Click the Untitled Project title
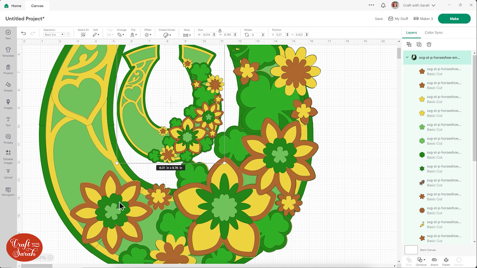 (x=25, y=19)
